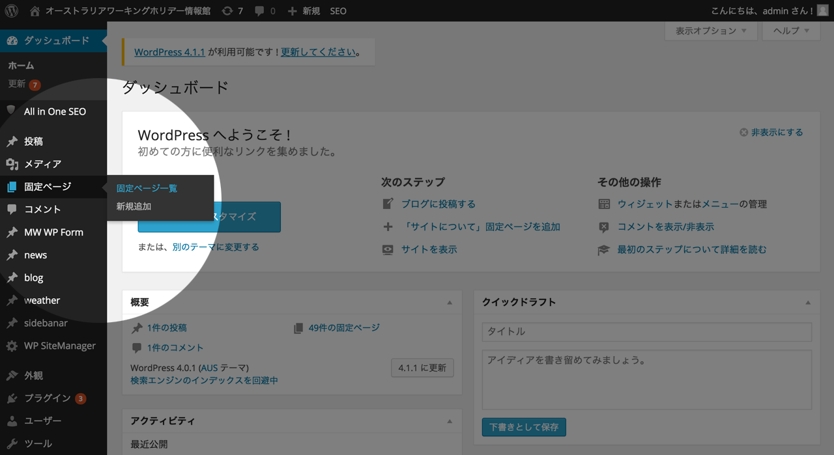Click the 「サイトについて」固定ページを追加 link
This screenshot has height=455, width=834.
[x=481, y=227]
